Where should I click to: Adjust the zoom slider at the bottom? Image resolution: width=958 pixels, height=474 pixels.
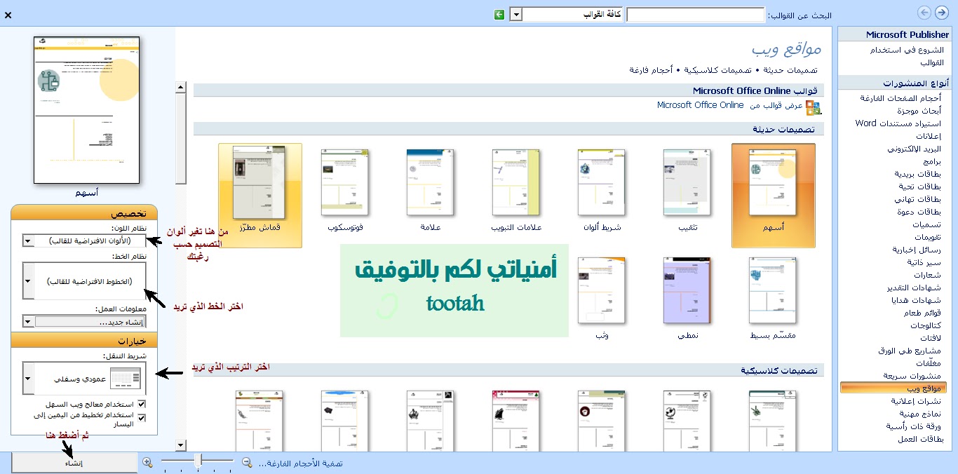(198, 461)
